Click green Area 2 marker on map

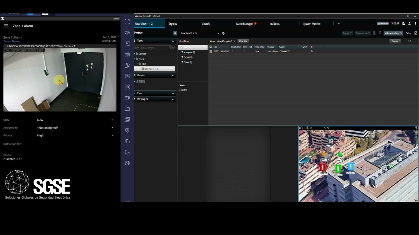point(340,154)
